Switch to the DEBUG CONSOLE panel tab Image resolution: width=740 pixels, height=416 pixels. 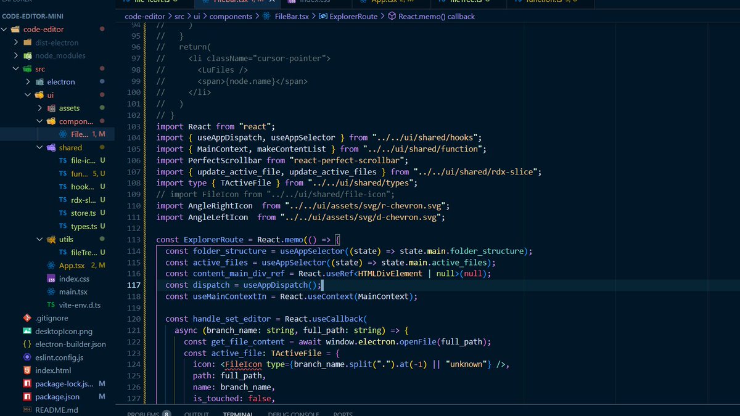point(294,414)
